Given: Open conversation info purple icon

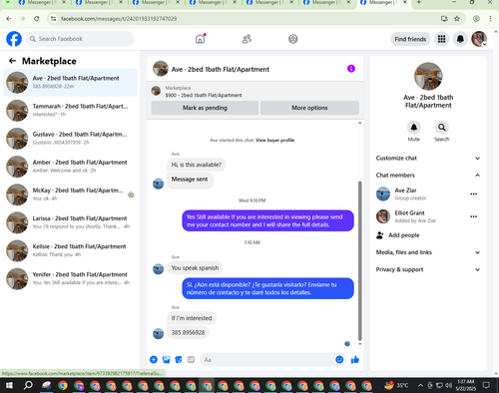Looking at the screenshot, I should pos(351,69).
